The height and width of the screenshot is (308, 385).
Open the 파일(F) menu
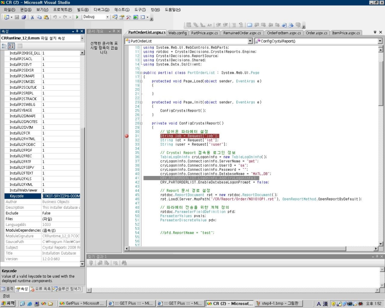point(9,9)
